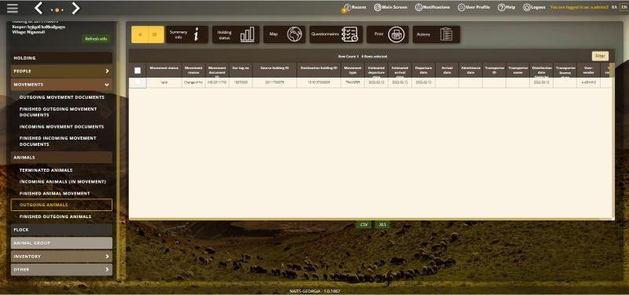Open the hamburger main menu
Screen dimensions: 629x295
(x=12, y=8)
